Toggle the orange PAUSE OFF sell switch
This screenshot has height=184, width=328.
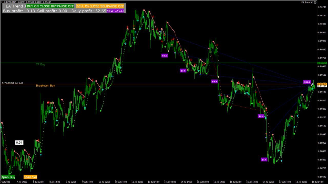point(115,6)
